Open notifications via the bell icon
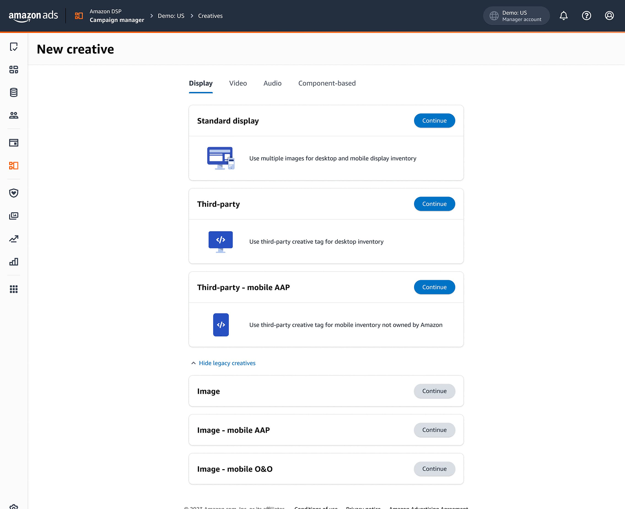Viewport: 625px width, 509px height. [563, 16]
